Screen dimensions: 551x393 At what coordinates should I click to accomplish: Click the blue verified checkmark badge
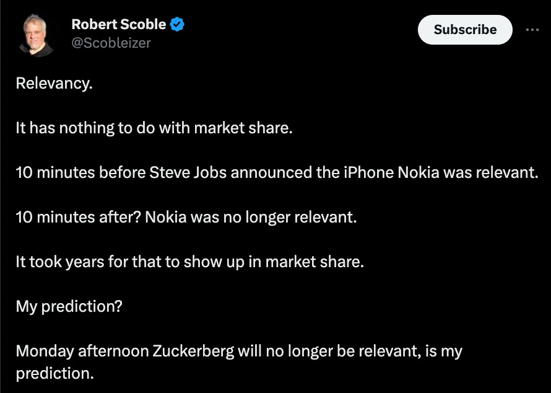coord(178,25)
